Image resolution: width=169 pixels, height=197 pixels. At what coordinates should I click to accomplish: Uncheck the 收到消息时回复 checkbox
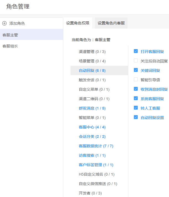pyautogui.click(x=136, y=89)
